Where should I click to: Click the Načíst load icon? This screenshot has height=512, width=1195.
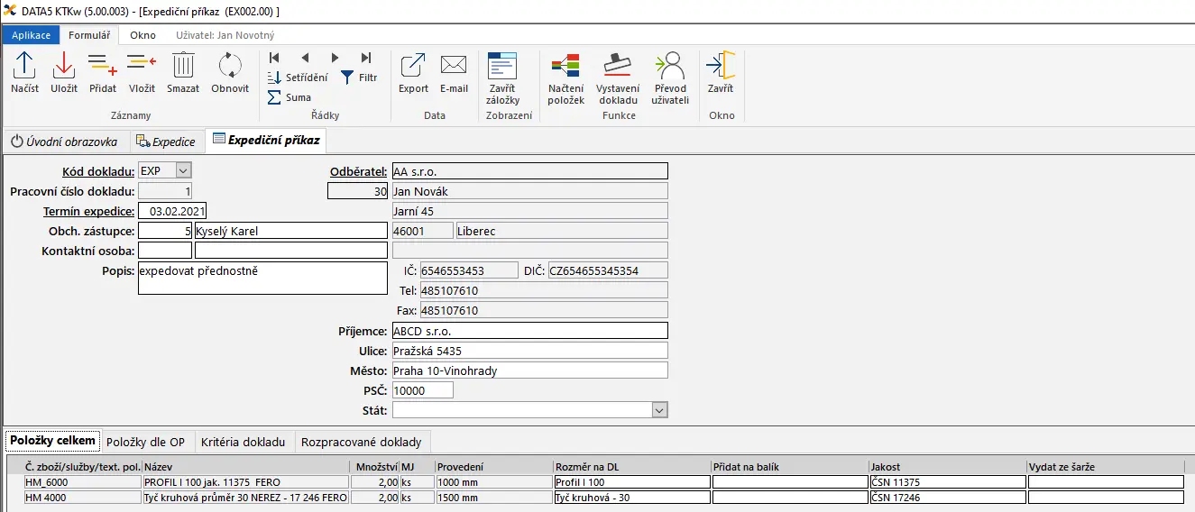(24, 72)
